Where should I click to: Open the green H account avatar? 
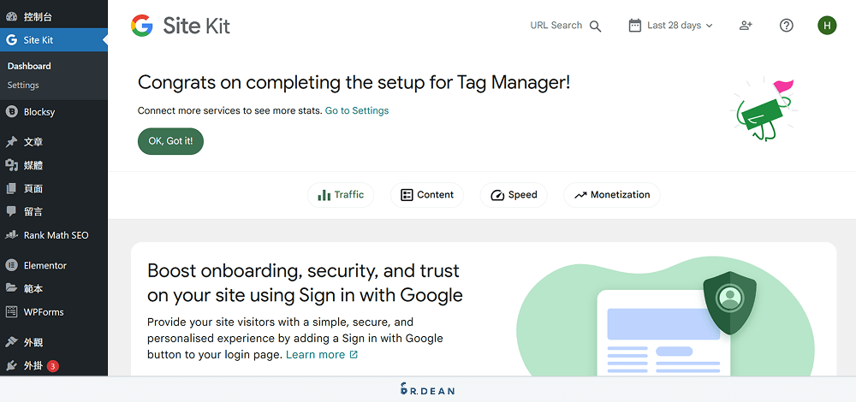827,25
